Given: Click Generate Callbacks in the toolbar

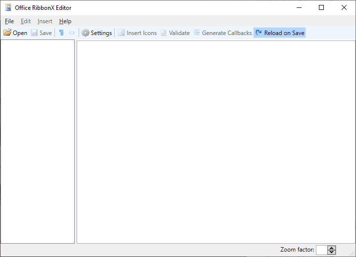Looking at the screenshot, I should 222,33.
